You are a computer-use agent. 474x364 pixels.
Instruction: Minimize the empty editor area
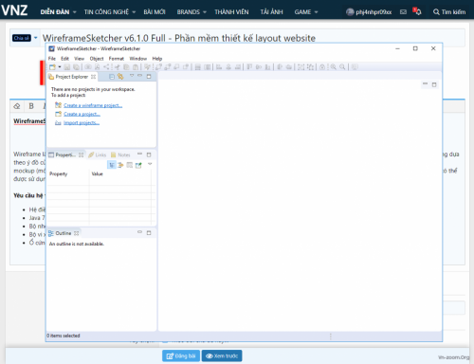click(x=425, y=83)
